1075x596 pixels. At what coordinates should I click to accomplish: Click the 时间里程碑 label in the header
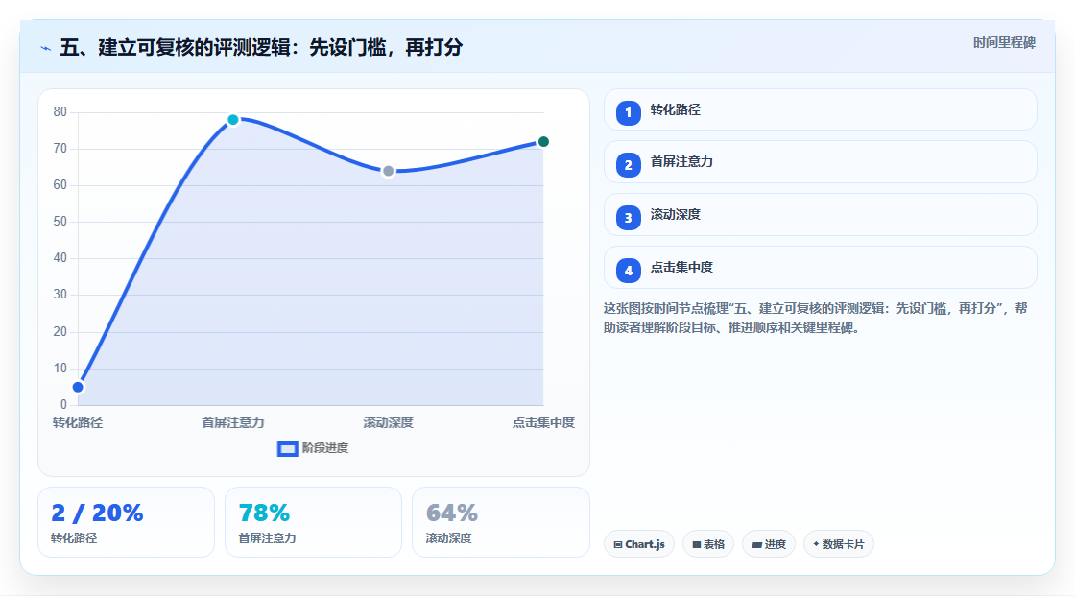point(1004,42)
